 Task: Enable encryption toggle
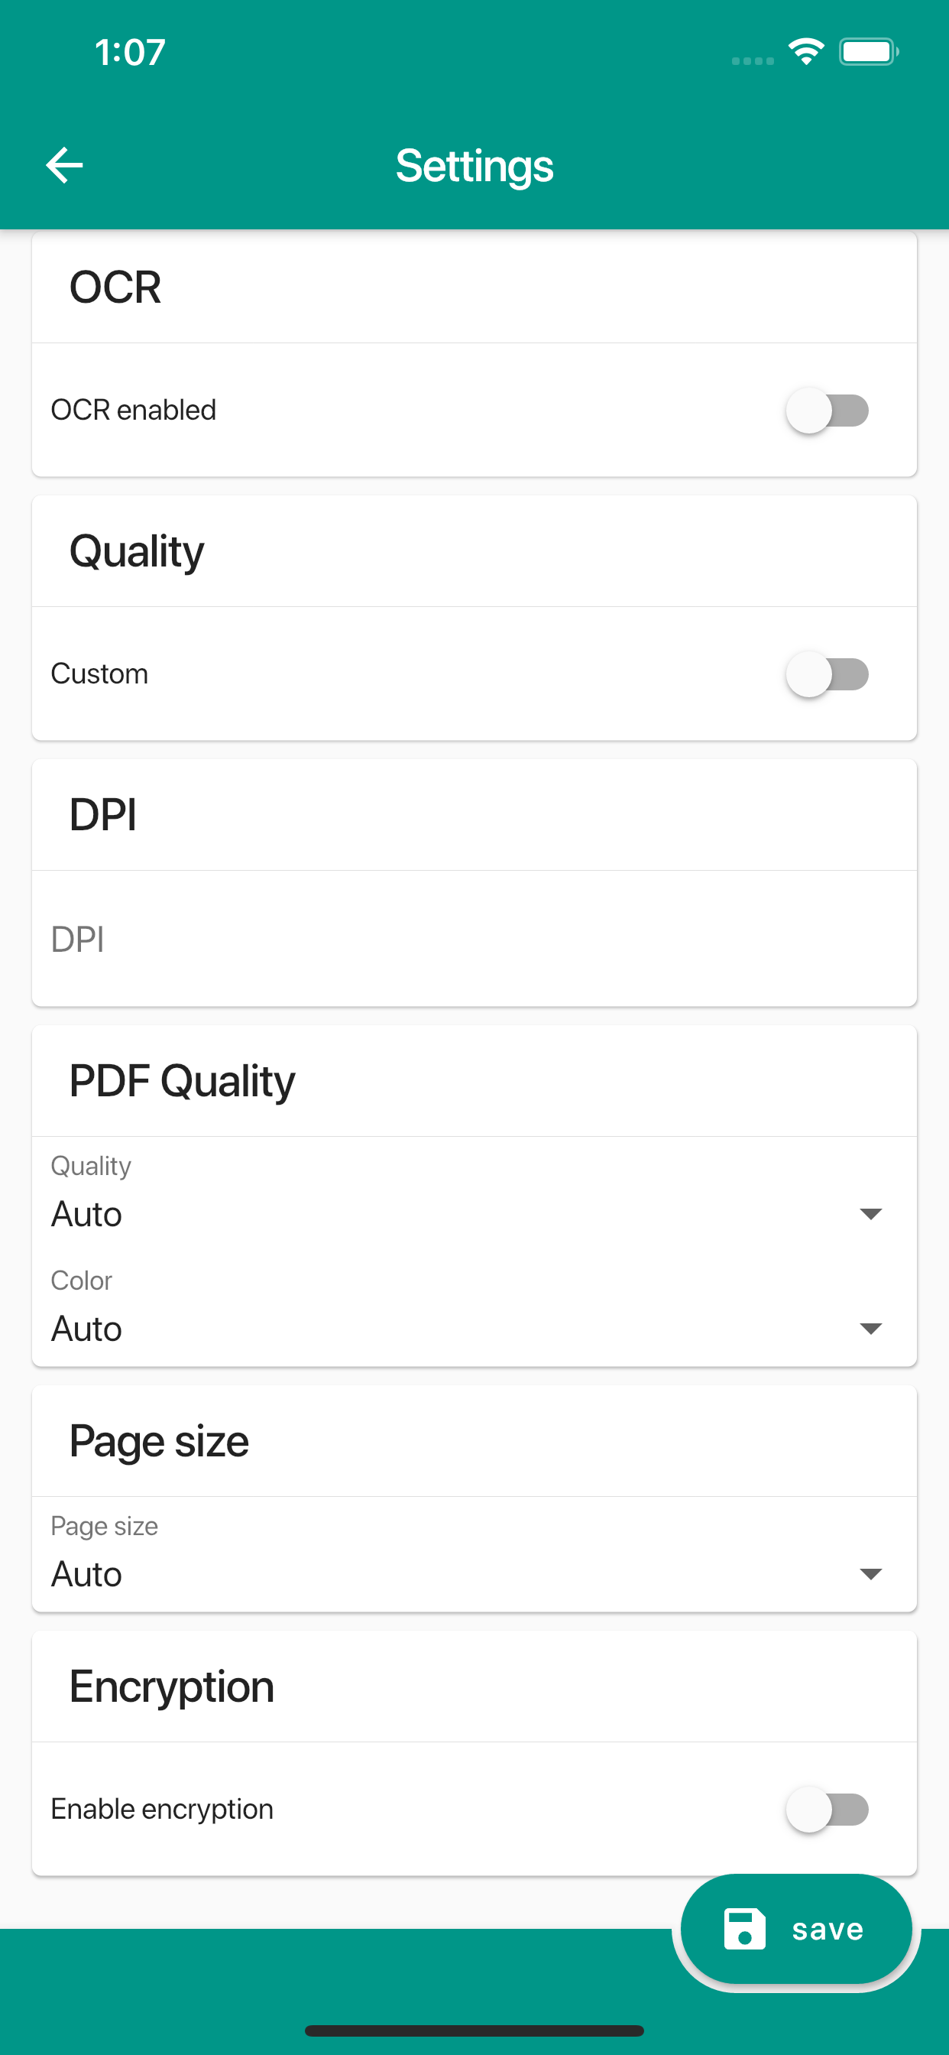point(828,1809)
